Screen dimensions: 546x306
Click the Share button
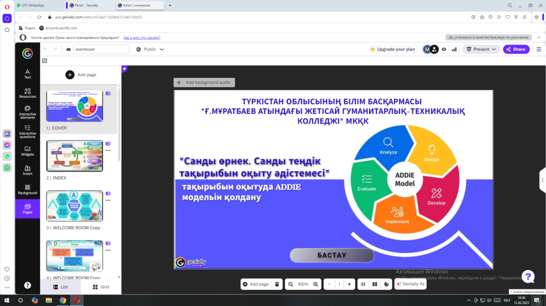[x=516, y=50]
